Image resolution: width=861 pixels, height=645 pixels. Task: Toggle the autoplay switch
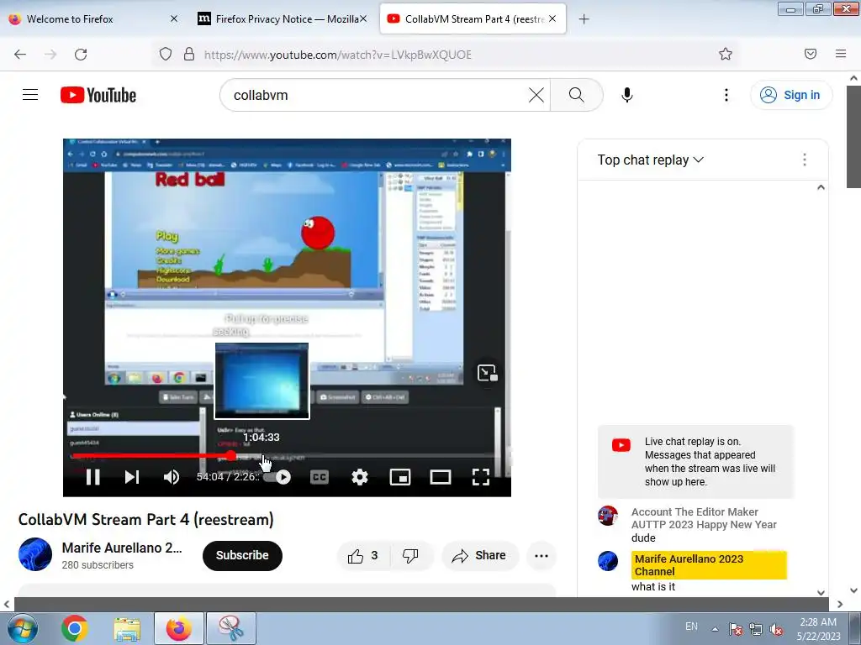tap(278, 477)
